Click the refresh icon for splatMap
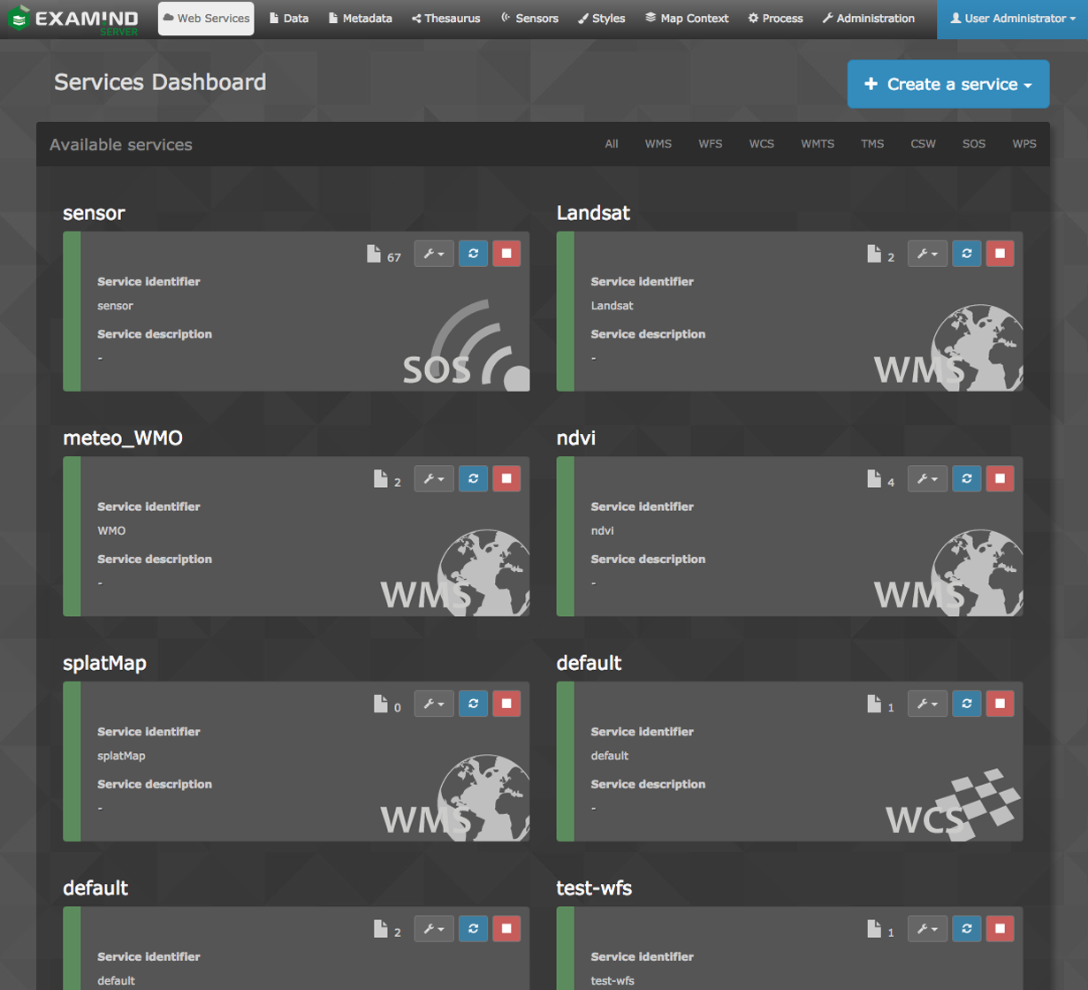The image size is (1088, 990). coord(474,704)
